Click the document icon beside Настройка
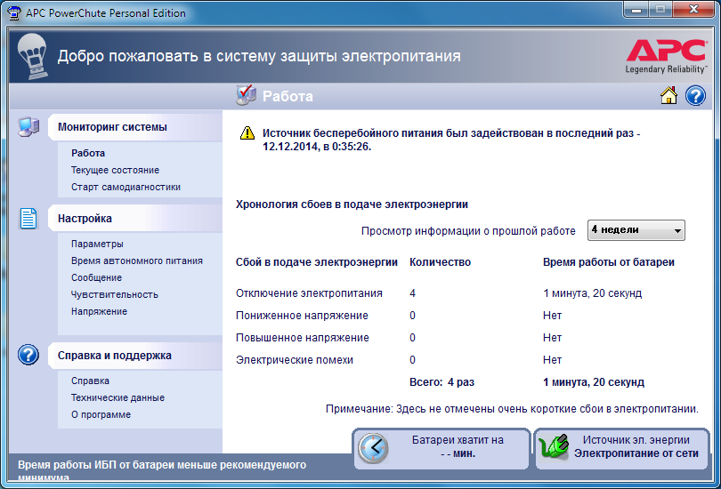The height and width of the screenshot is (489, 721). 28,218
